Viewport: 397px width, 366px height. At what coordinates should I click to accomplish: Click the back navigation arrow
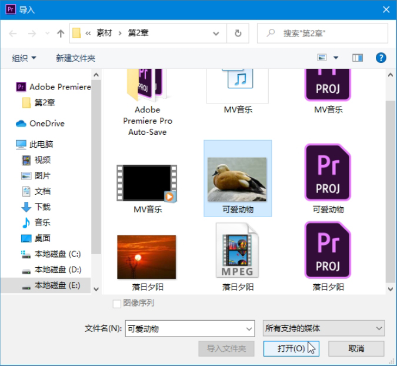pos(13,34)
